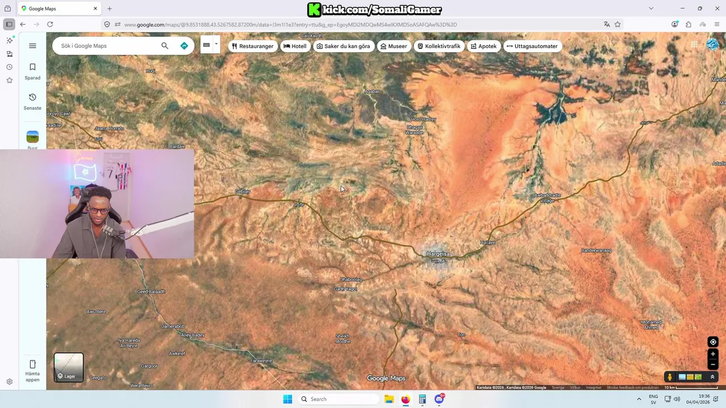This screenshot has height=408, width=726.
Task: Toggle the Lager layers thumbnail
Action: click(69, 367)
